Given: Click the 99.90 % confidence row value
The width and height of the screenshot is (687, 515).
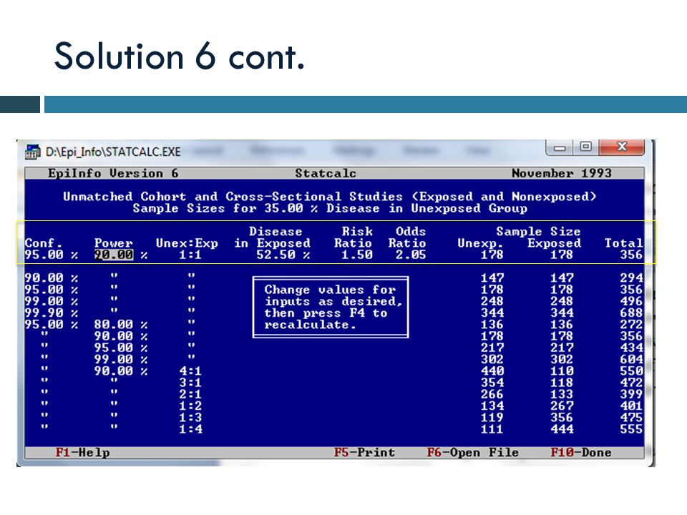Looking at the screenshot, I should click(52, 313).
